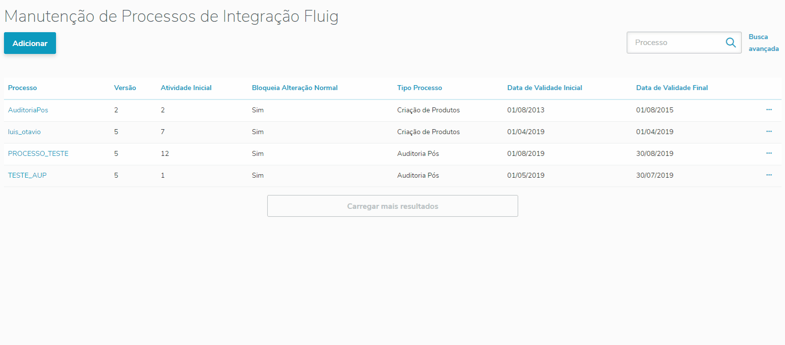Sort by Bloqueia Alteração Normal header
Screen dimensions: 785x345
pyautogui.click(x=295, y=88)
